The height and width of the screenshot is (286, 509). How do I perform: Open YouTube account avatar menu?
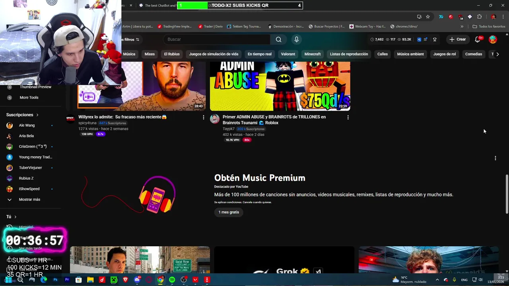[493, 39]
